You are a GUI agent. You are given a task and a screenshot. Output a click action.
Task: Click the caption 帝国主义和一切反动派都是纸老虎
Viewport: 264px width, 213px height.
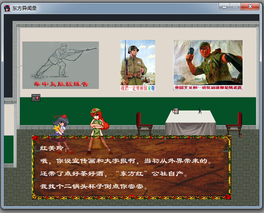pyautogui.click(x=208, y=88)
